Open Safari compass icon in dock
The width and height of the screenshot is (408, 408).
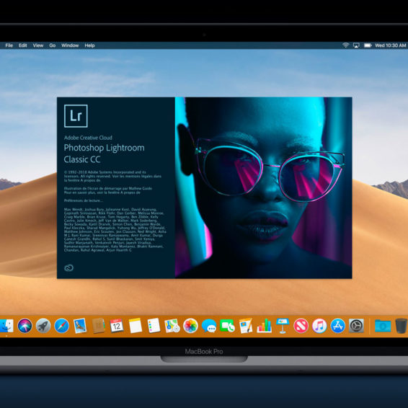[62, 326]
